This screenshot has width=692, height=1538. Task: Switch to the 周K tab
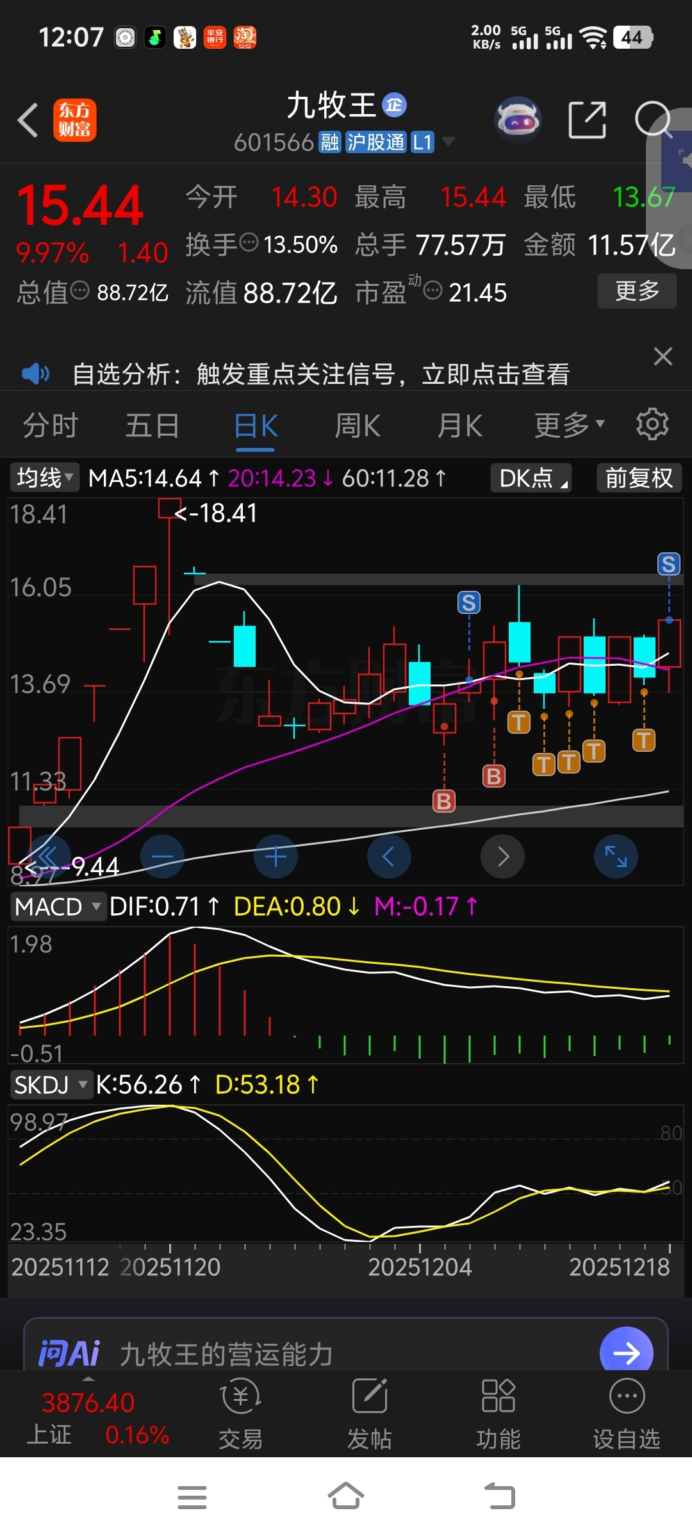[358, 426]
